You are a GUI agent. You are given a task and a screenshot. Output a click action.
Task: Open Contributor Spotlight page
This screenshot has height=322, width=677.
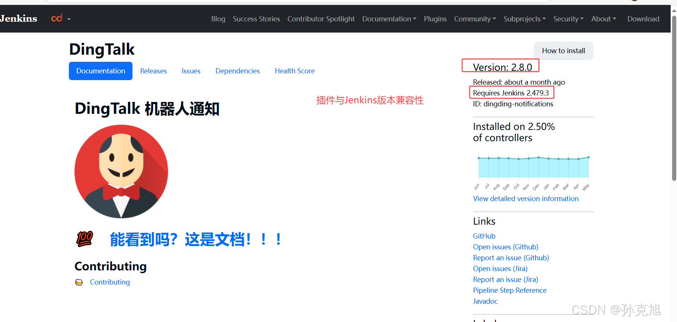[321, 19]
